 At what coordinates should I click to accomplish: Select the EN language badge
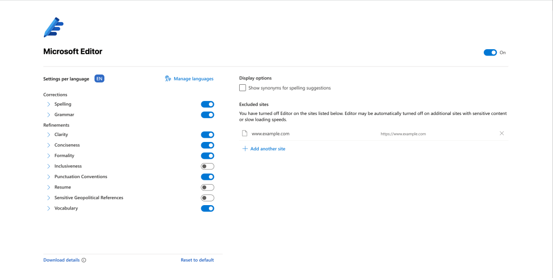(x=99, y=79)
